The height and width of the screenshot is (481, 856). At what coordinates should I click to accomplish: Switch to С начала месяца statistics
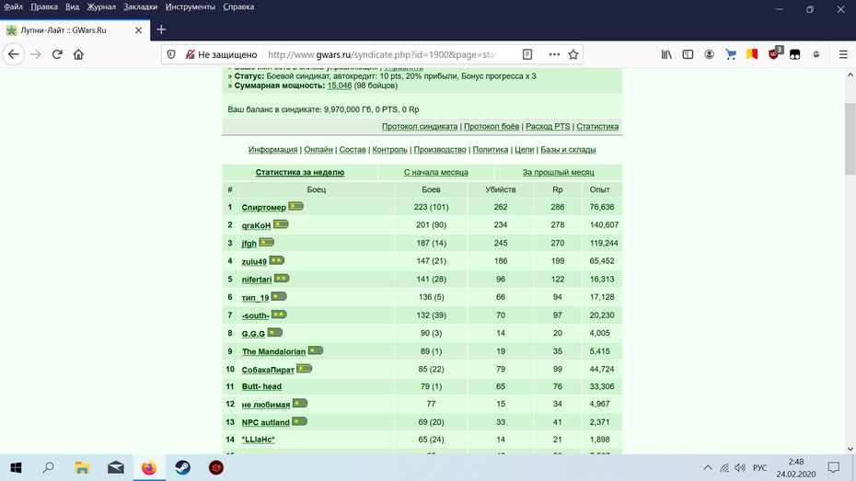click(435, 172)
